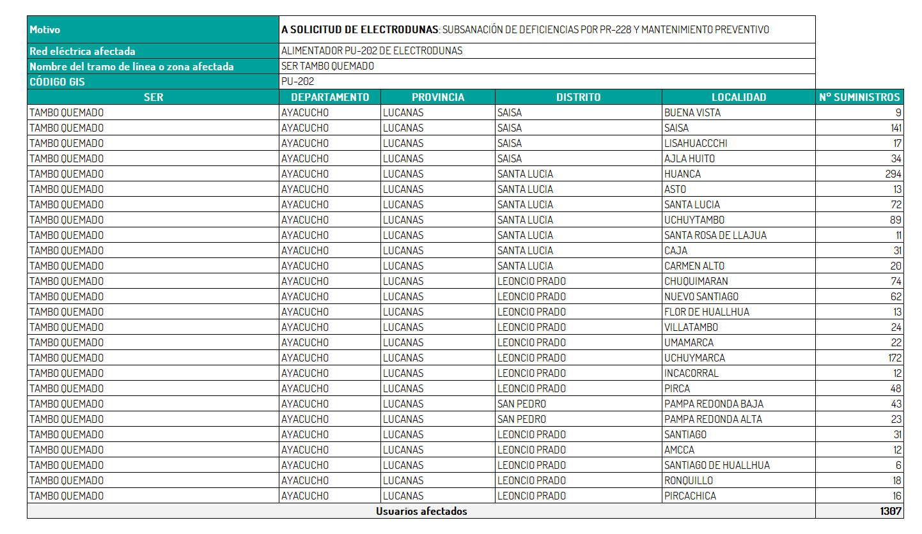Click SANTA LUCIA district in HUANCA row
Image resolution: width=922 pixels, height=534 pixels.
(x=579, y=174)
